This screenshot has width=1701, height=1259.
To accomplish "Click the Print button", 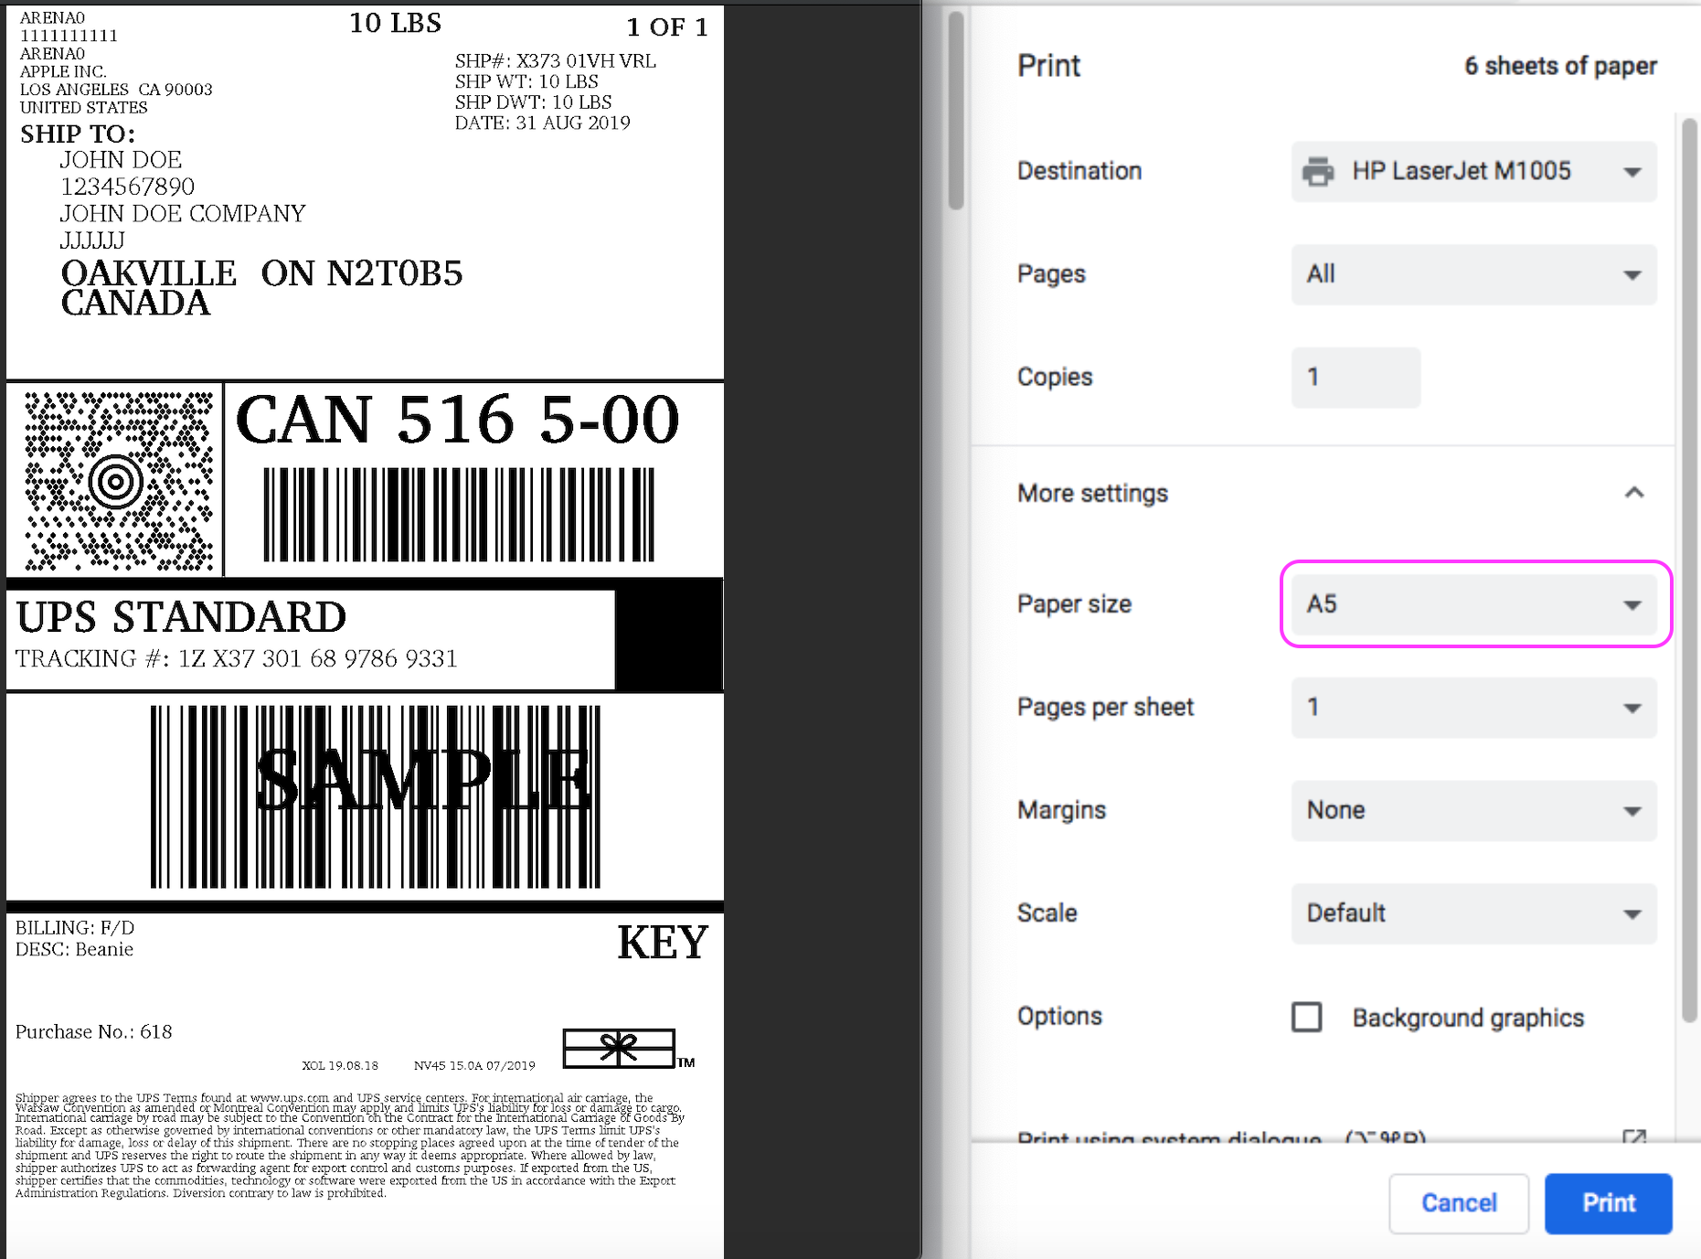I will (1607, 1203).
